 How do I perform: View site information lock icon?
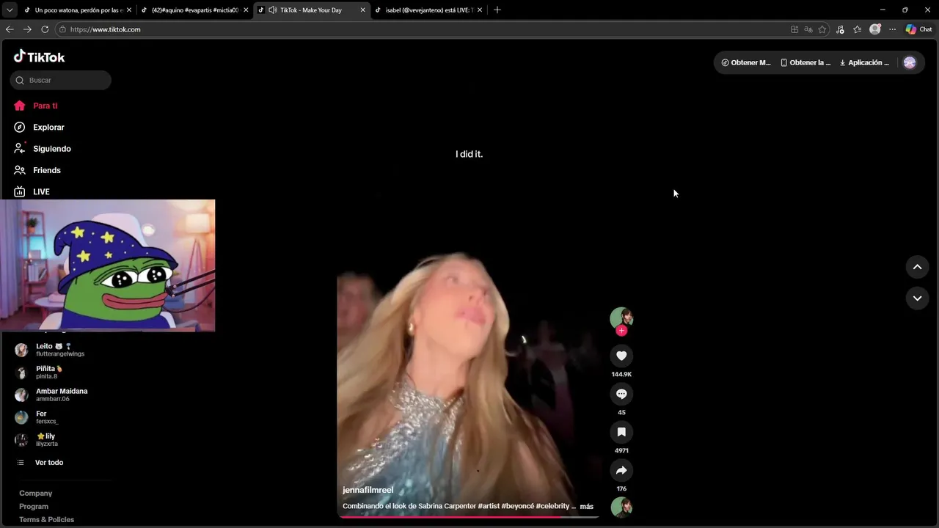[63, 29]
